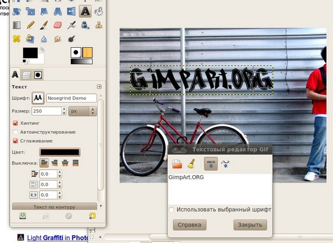Screen dimensions: 333x243
Task: Select the Blur/Sharpen tool
Action: [x=44, y=39]
